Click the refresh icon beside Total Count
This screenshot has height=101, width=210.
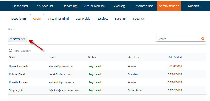point(10,51)
